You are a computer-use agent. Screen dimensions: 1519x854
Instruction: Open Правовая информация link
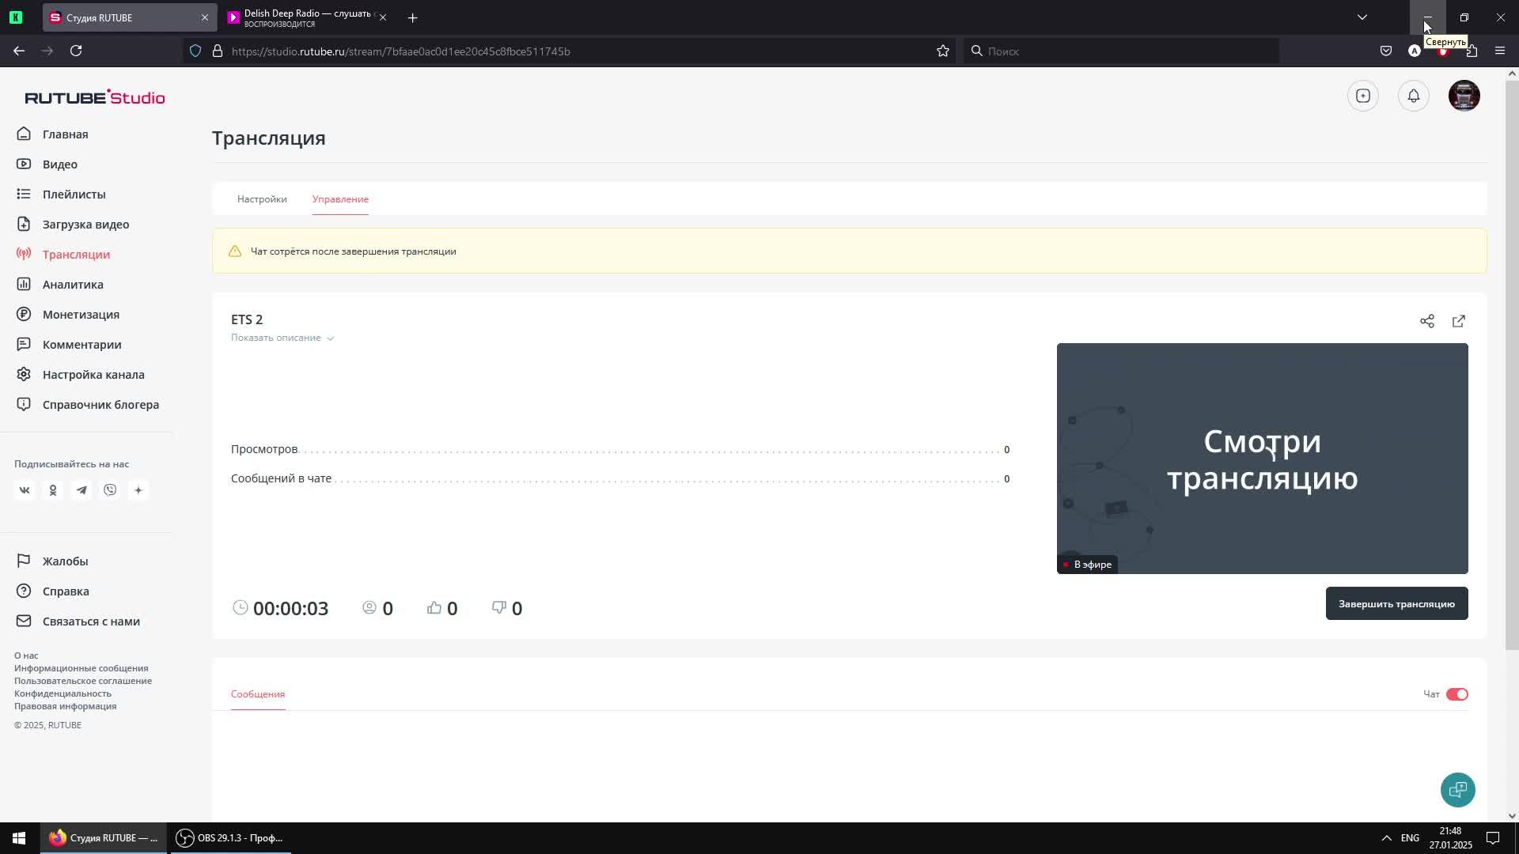(x=66, y=706)
